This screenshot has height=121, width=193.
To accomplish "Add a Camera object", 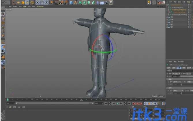I will (106, 3).
